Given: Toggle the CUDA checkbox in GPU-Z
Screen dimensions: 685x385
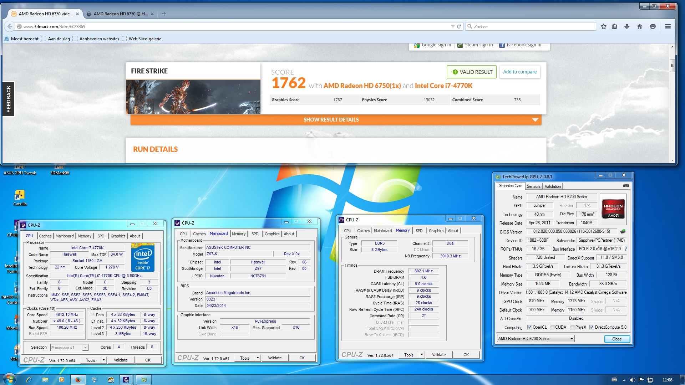Looking at the screenshot, I should [x=552, y=327].
